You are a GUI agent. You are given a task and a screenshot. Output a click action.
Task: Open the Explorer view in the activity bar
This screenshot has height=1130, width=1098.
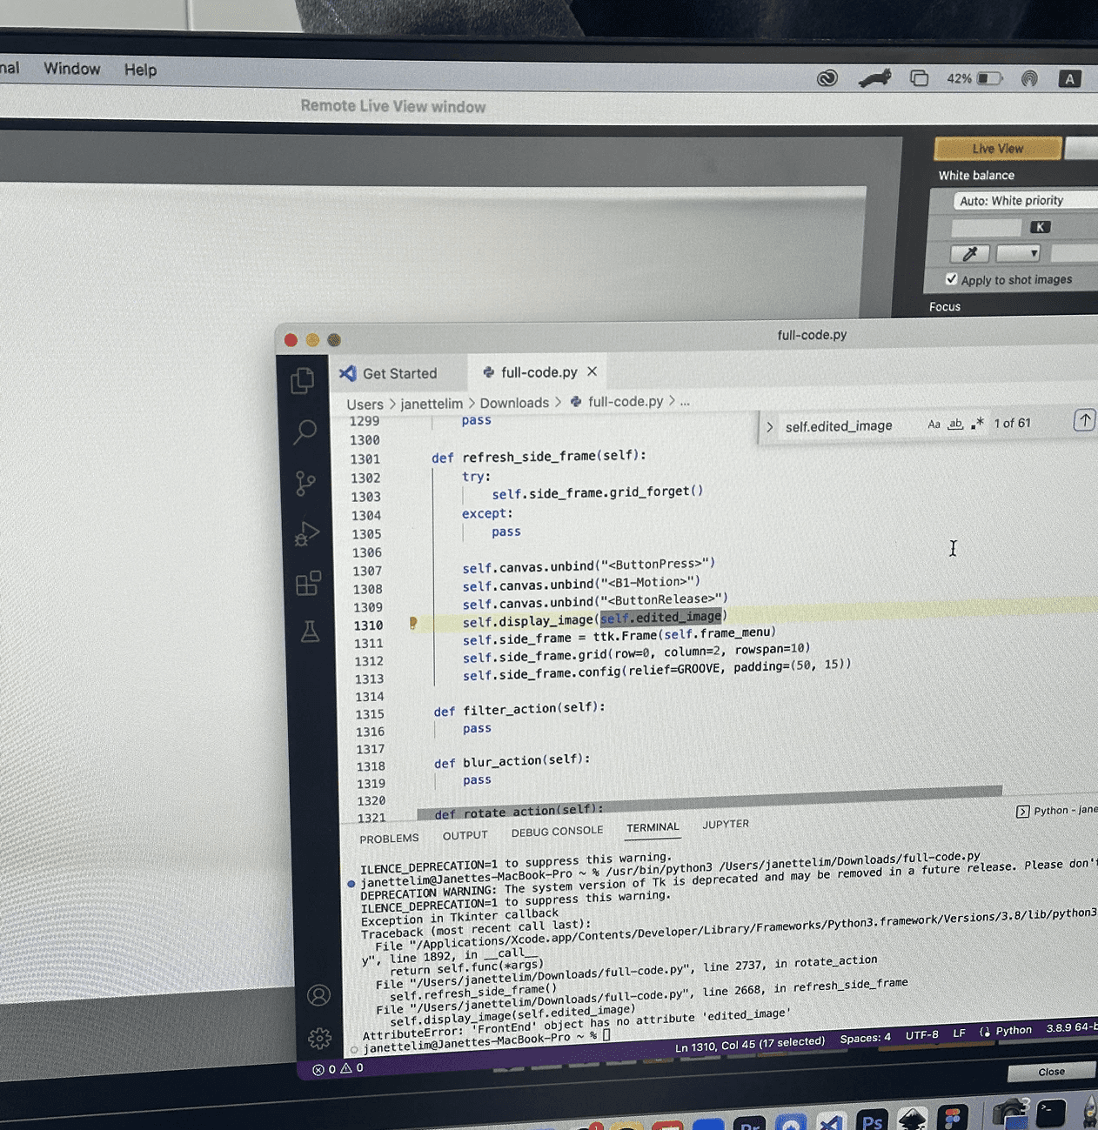[x=302, y=381]
